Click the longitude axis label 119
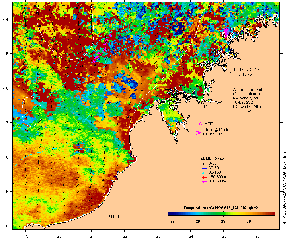 click(x=25, y=236)
